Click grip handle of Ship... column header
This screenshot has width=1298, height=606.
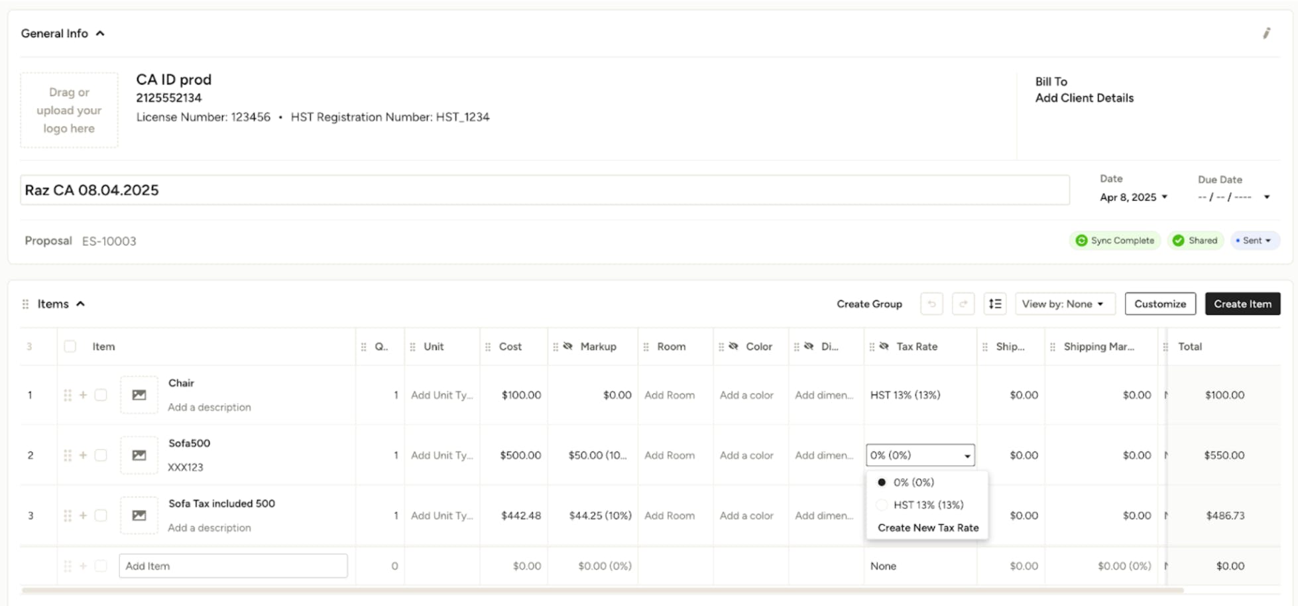(985, 347)
